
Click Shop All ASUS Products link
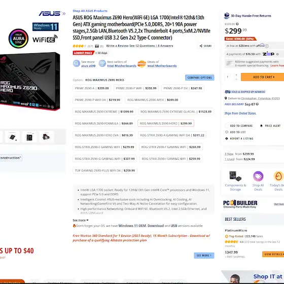90,11
